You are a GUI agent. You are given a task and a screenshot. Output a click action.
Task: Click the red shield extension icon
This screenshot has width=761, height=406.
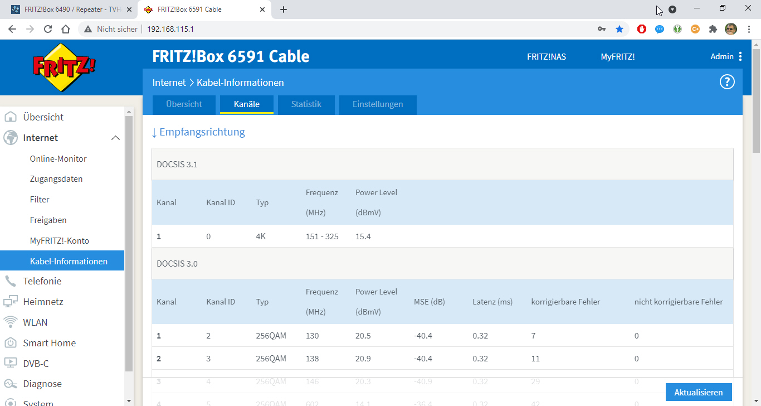[x=642, y=29]
